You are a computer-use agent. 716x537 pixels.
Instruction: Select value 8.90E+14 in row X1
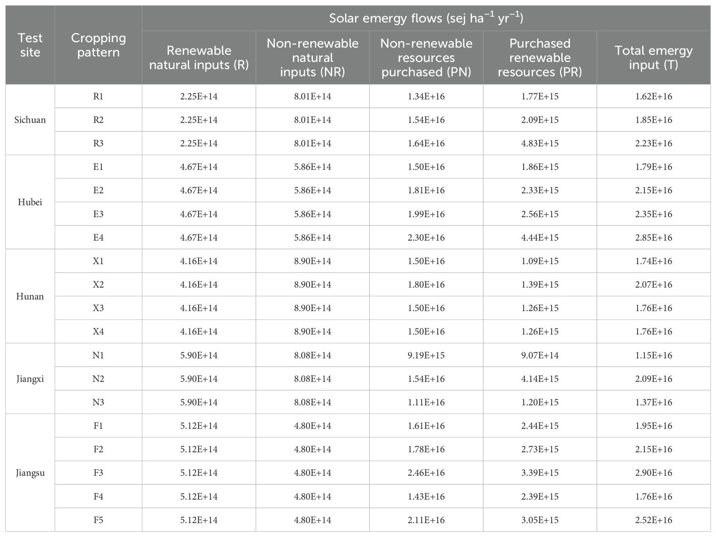312,261
